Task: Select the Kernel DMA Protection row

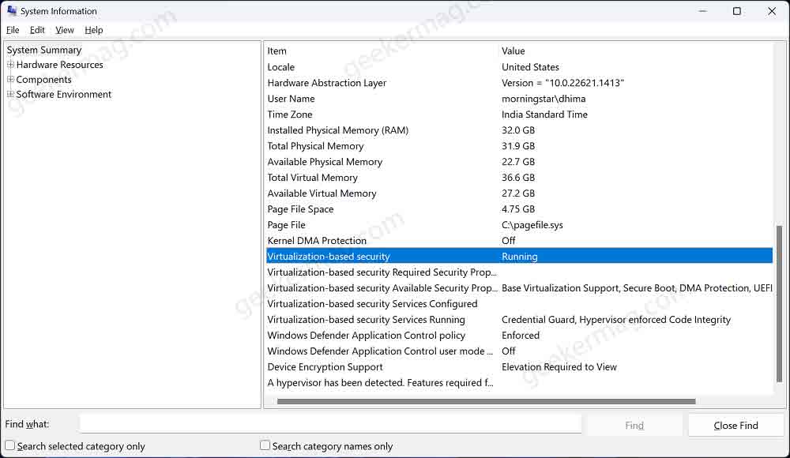Action: point(520,241)
